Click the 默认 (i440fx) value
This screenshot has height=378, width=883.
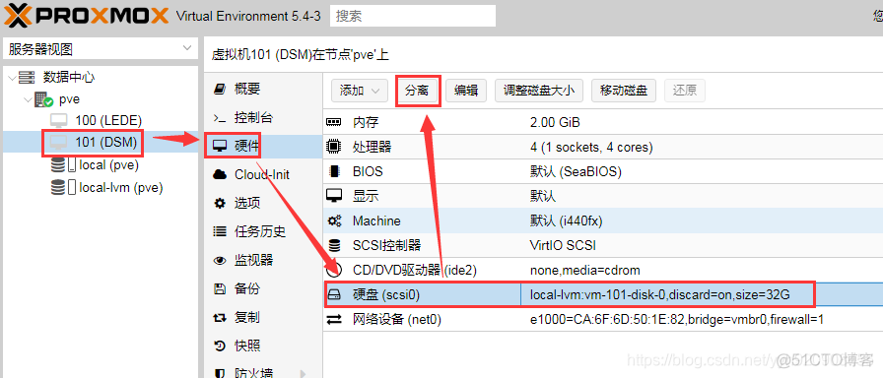coord(566,221)
